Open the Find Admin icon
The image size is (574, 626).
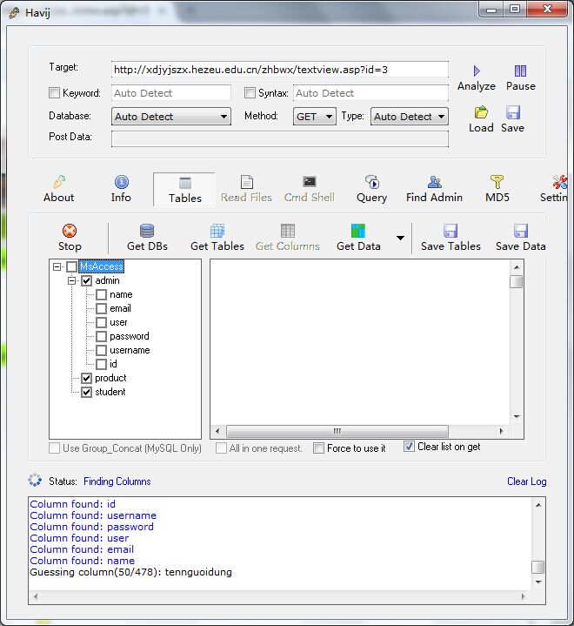point(434,182)
